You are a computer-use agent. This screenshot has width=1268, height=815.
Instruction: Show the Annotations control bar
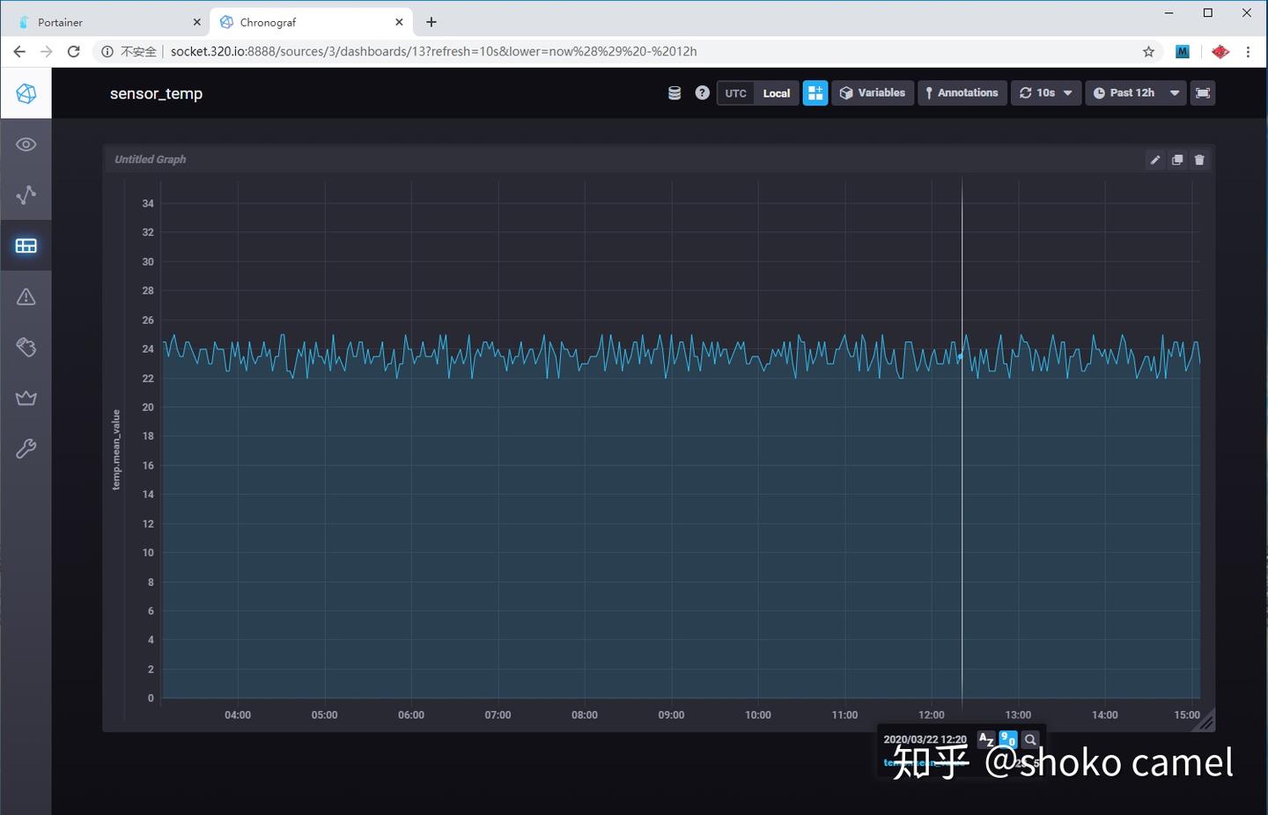[962, 92]
